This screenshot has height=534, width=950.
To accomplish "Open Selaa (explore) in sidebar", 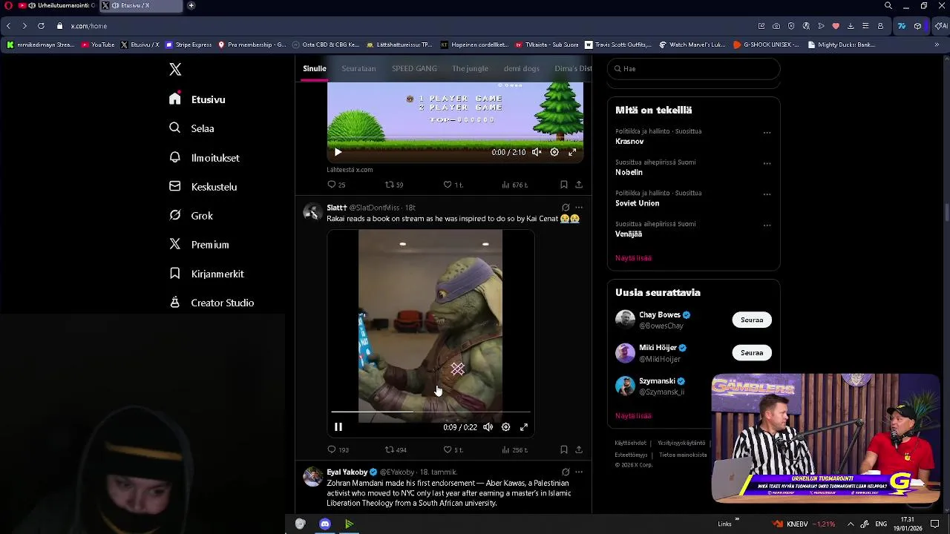I will [191, 128].
